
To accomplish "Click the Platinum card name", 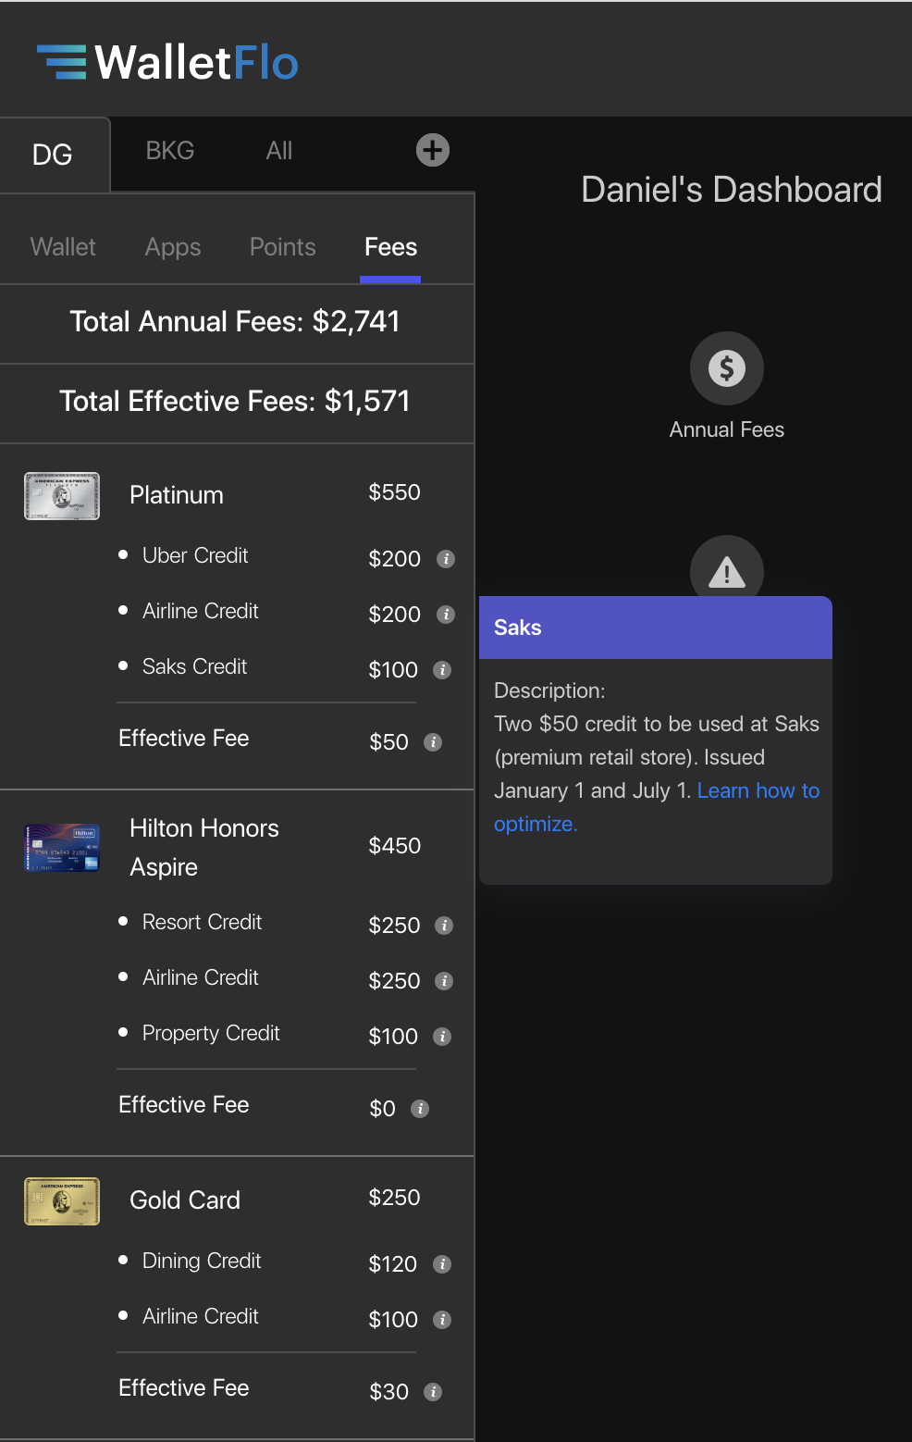I will click(x=177, y=495).
